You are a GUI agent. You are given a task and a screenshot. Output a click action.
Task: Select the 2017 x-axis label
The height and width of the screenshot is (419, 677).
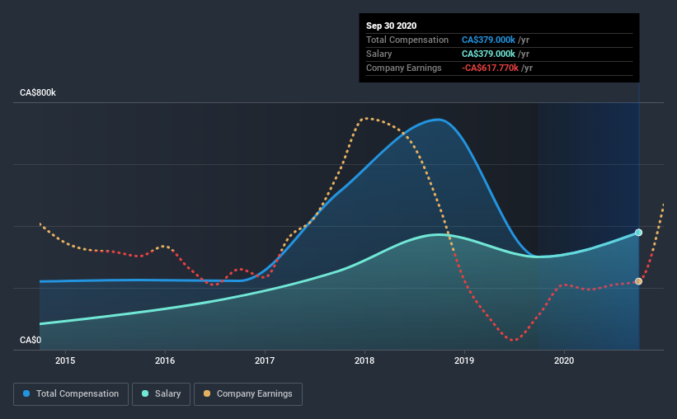(x=265, y=360)
